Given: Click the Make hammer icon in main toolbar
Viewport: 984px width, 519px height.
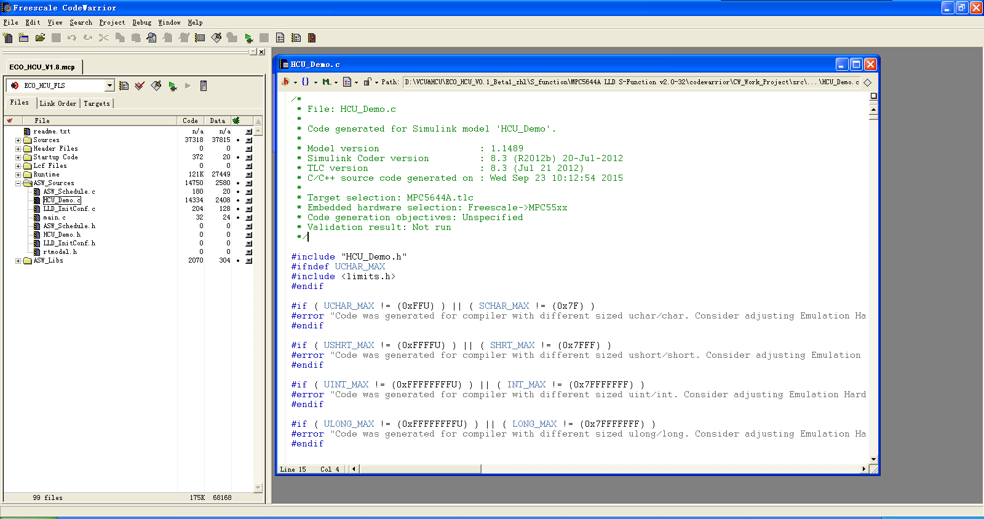Looking at the screenshot, I should click(x=216, y=38).
